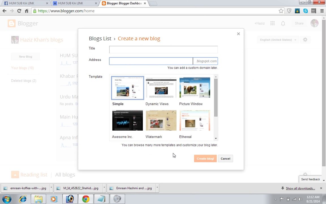
Task: Select the Dynamic Views template thumbnail
Action: point(161,88)
